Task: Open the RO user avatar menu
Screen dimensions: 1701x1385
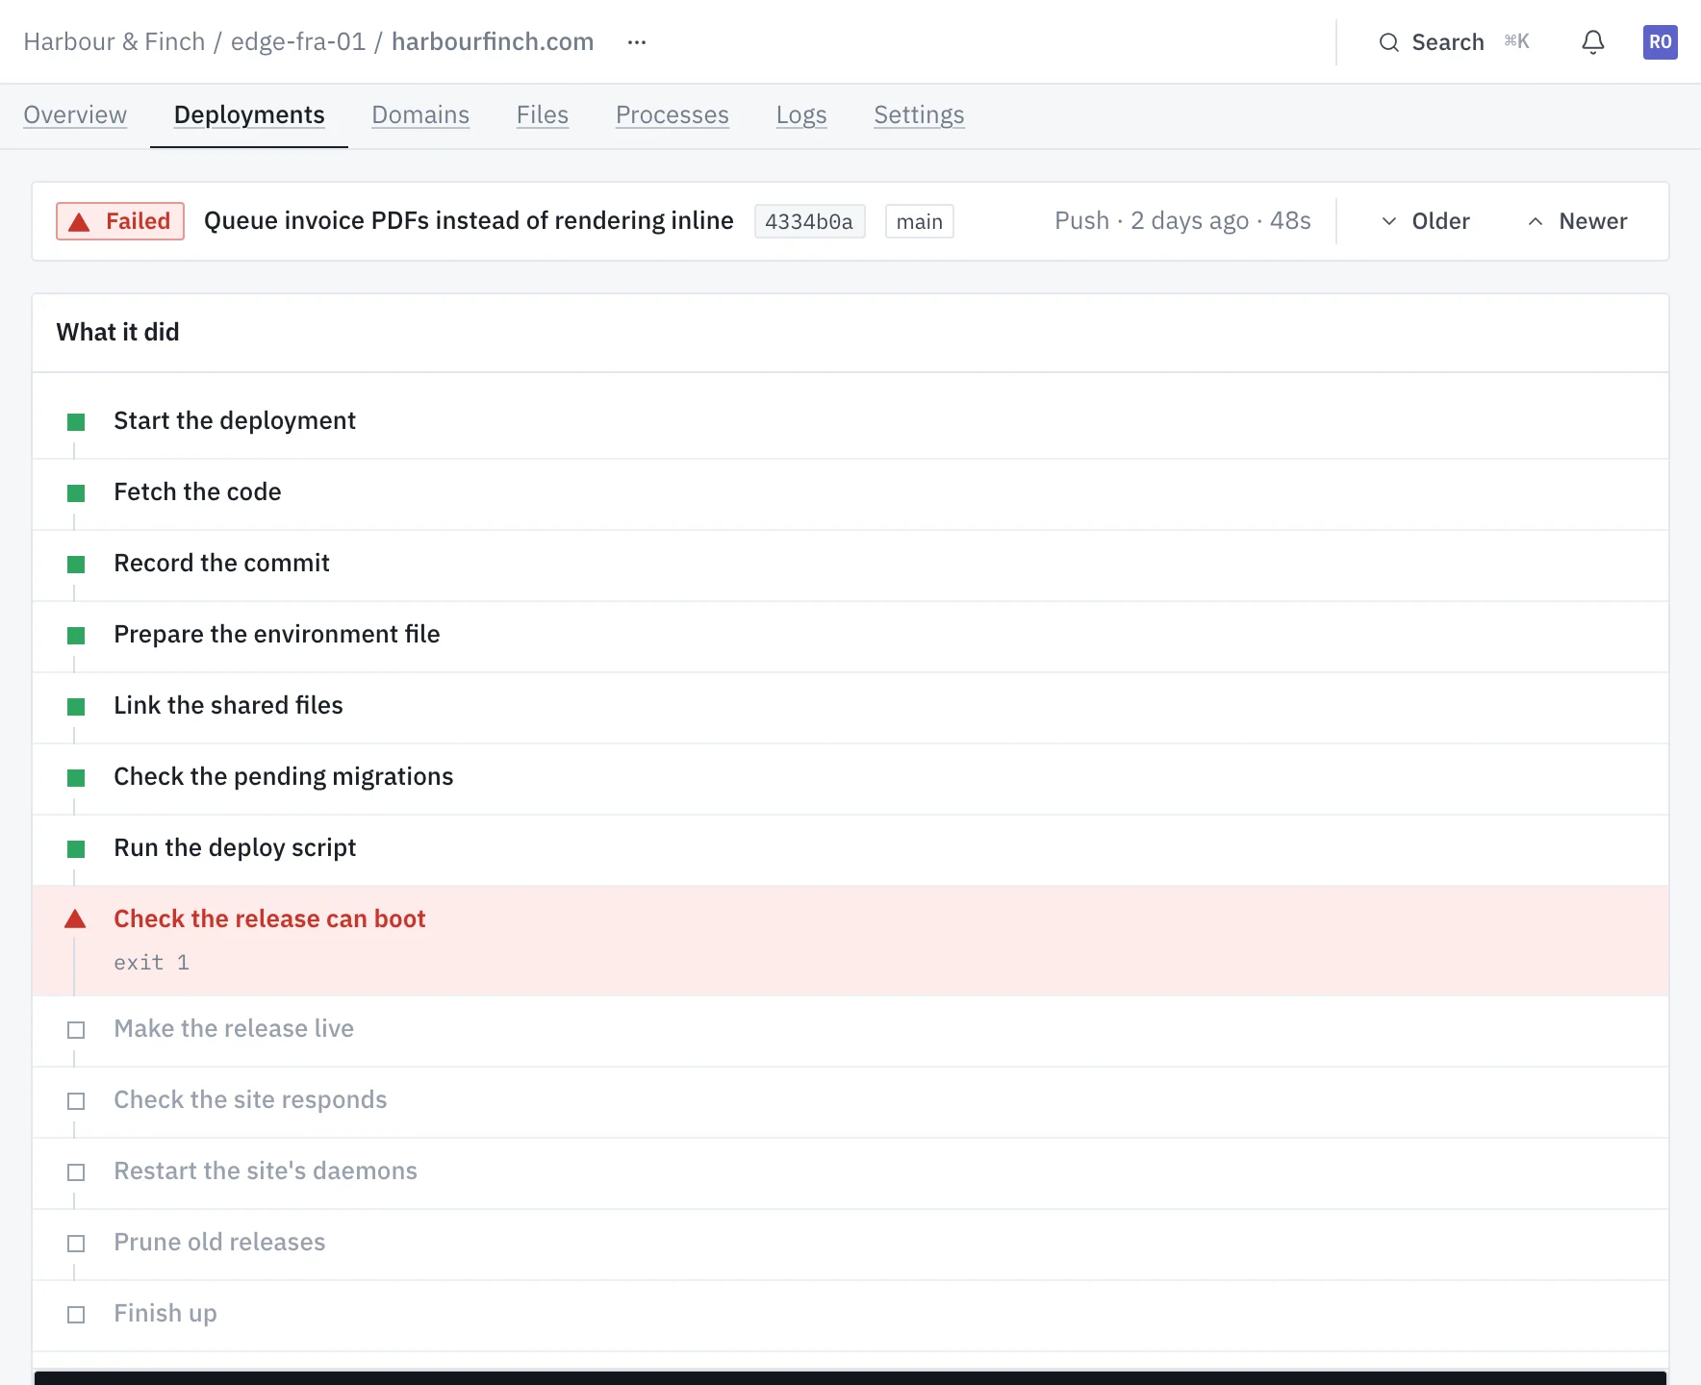Action: click(1660, 42)
